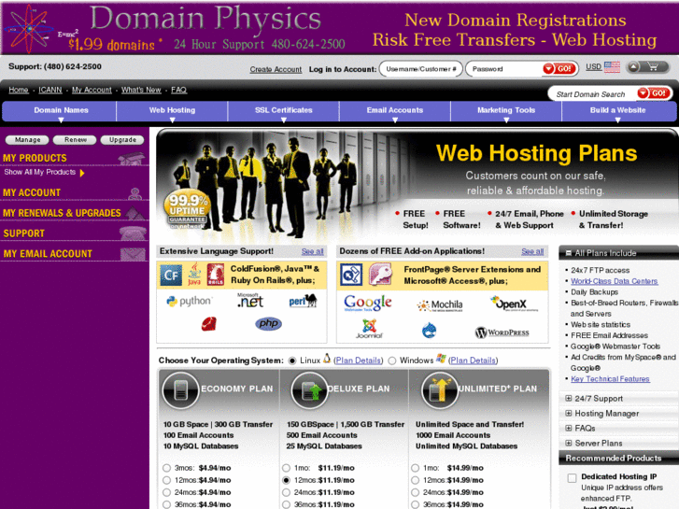Open the shopping cart icon

point(652,66)
